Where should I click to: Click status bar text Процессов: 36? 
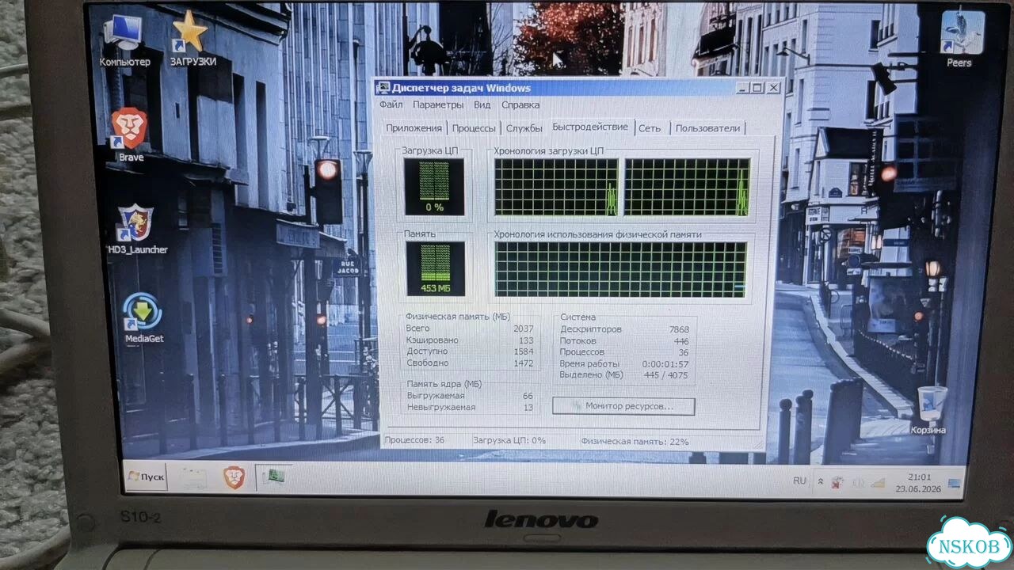click(414, 440)
